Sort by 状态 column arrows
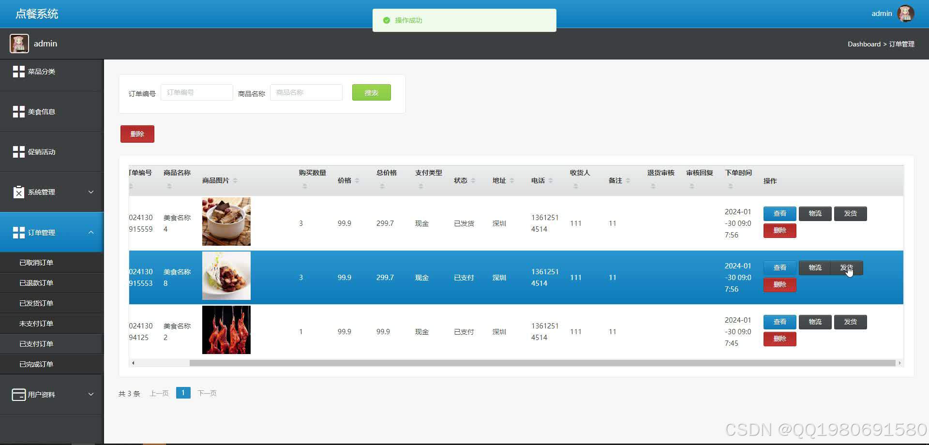 [473, 180]
